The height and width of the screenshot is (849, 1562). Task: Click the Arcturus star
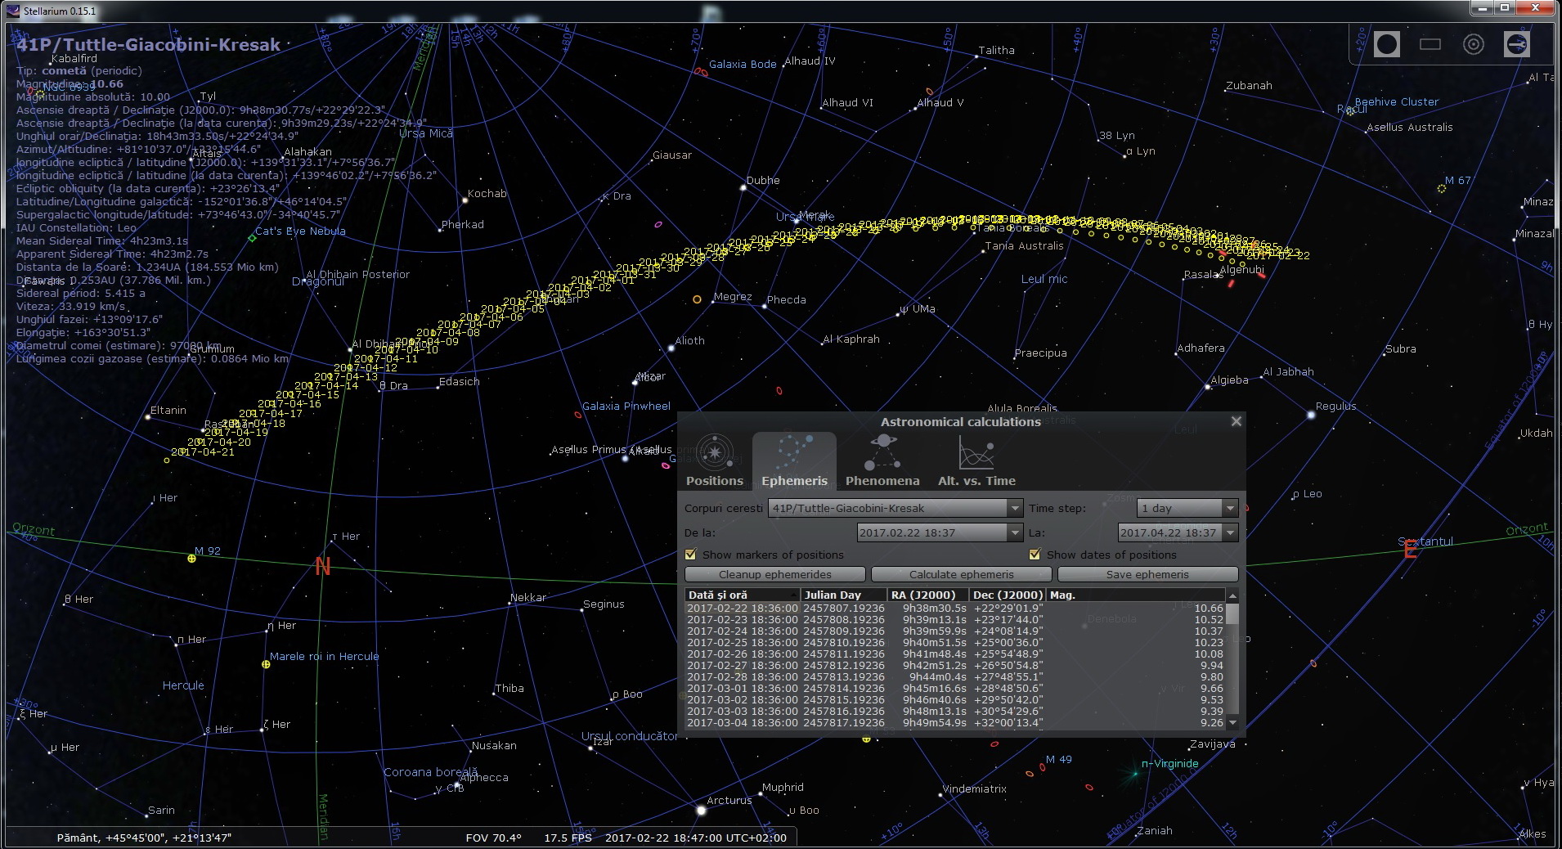701,810
